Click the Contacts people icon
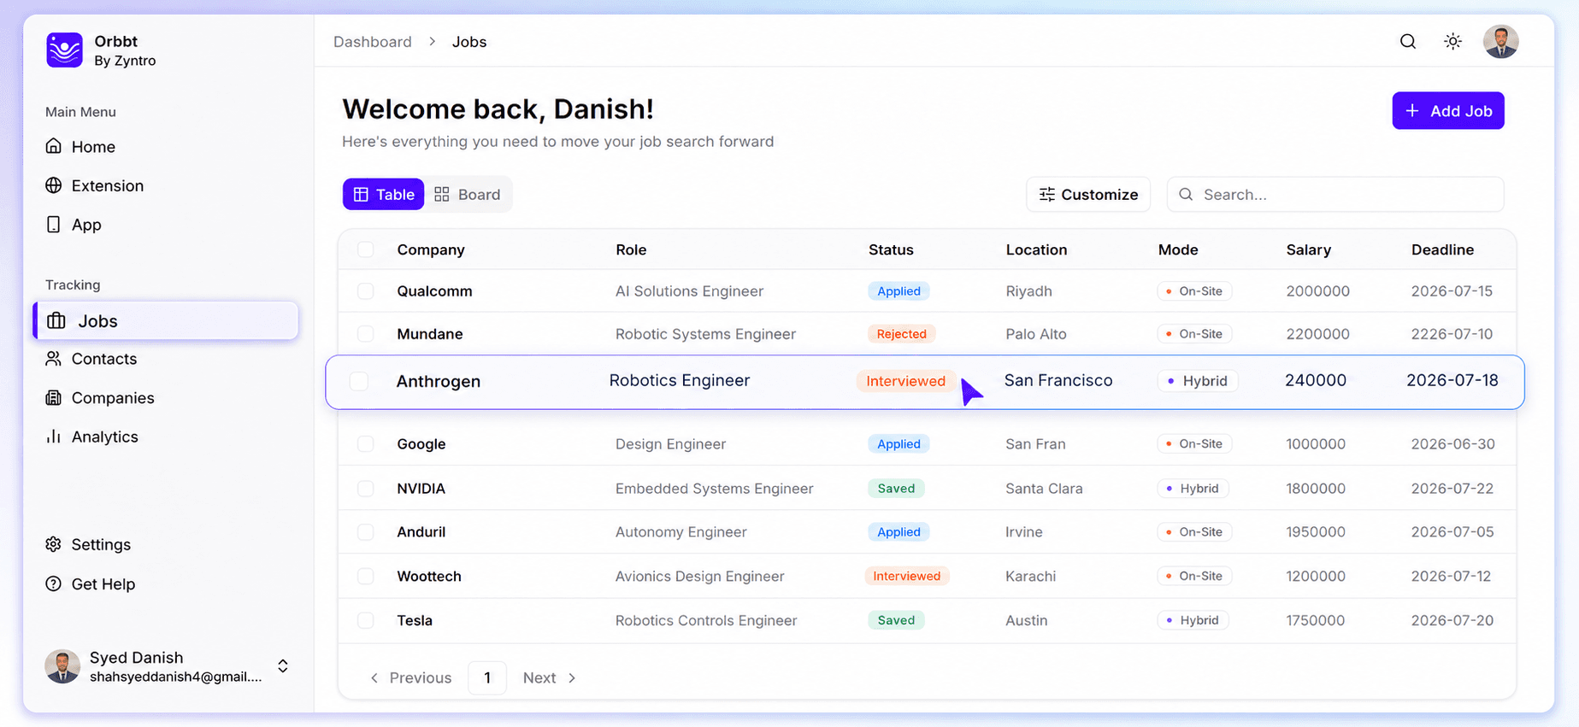1579x727 pixels. (54, 359)
